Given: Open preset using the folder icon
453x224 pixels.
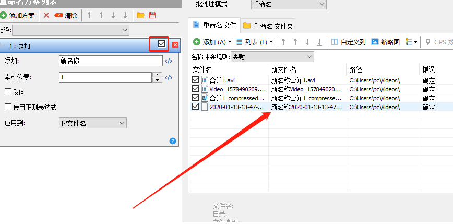Looking at the screenshot, I should (x=140, y=15).
